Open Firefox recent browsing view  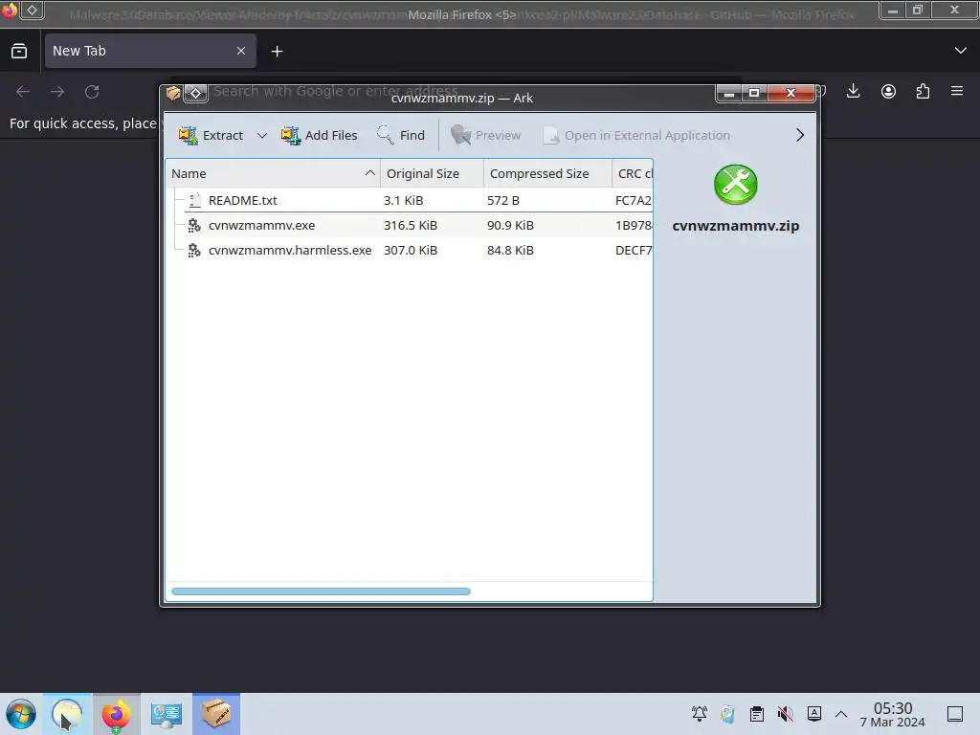19,52
